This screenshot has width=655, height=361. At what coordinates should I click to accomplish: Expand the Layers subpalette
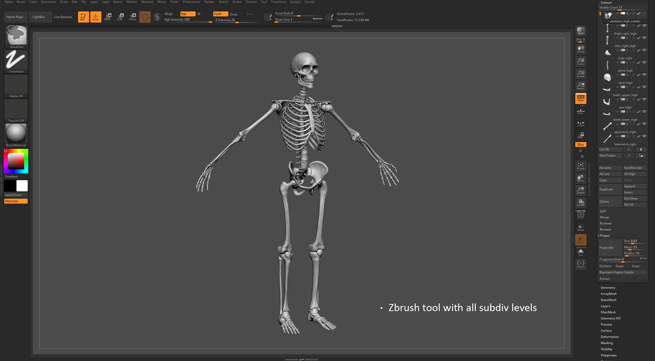point(606,306)
